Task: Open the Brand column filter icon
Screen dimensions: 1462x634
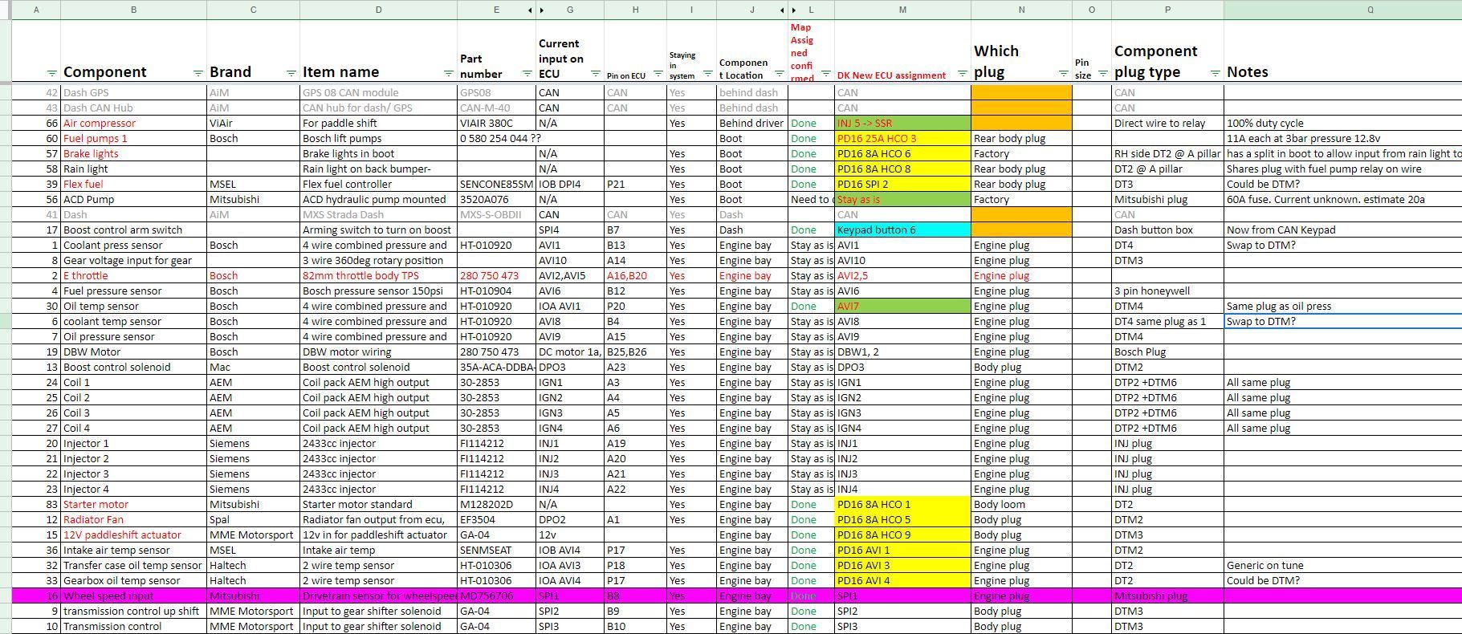Action: pos(291,73)
